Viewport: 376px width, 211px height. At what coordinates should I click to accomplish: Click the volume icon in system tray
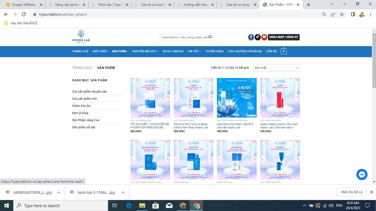tap(331, 206)
